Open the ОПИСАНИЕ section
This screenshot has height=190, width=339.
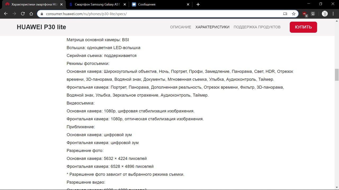pos(181,27)
